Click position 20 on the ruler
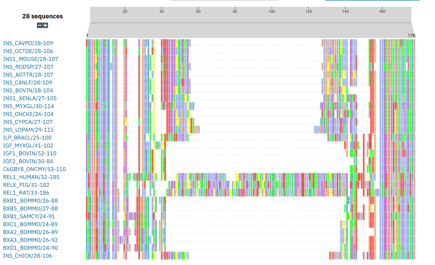The width and height of the screenshot is (435, 265). (125, 11)
